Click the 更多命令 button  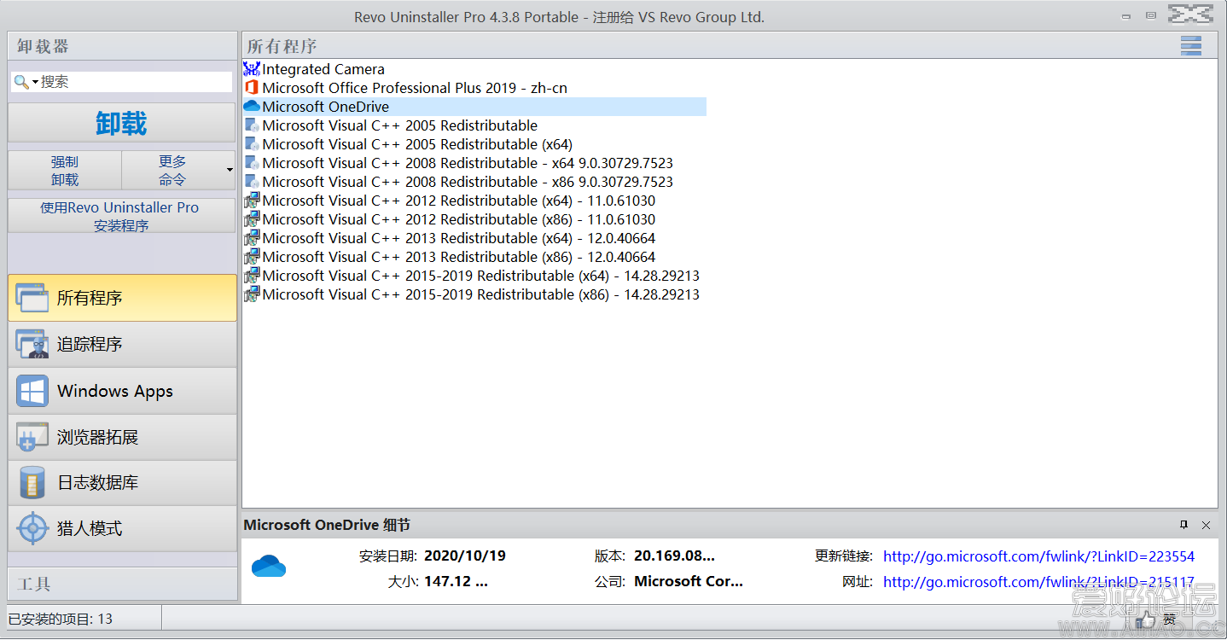172,170
